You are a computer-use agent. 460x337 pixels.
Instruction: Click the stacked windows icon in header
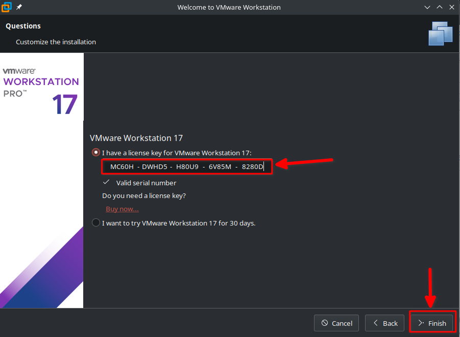pos(441,34)
